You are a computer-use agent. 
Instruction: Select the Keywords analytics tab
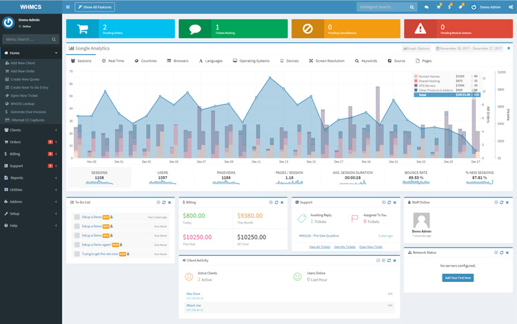pyautogui.click(x=366, y=61)
